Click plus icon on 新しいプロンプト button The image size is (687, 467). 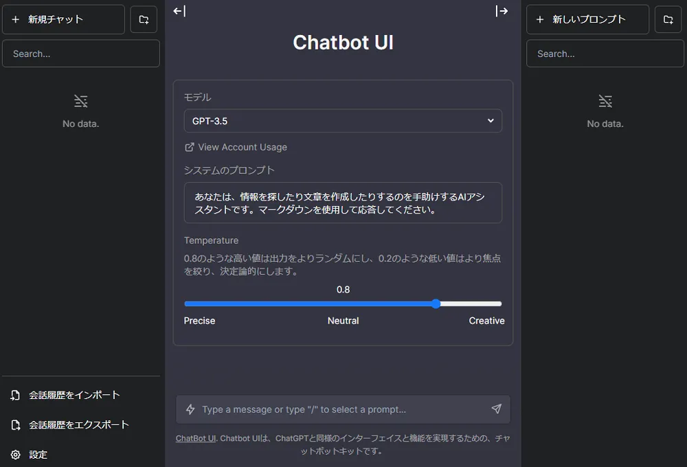(x=540, y=19)
